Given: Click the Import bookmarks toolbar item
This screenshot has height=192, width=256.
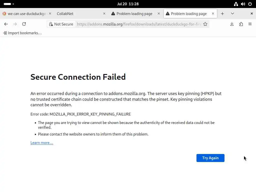Looking at the screenshot, I should click(x=22, y=33).
